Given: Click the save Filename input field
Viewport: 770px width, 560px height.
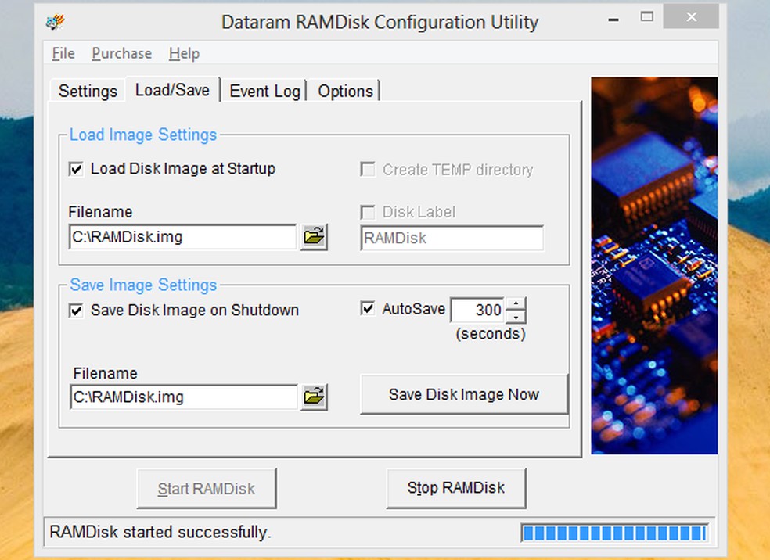Looking at the screenshot, I should pos(183,397).
